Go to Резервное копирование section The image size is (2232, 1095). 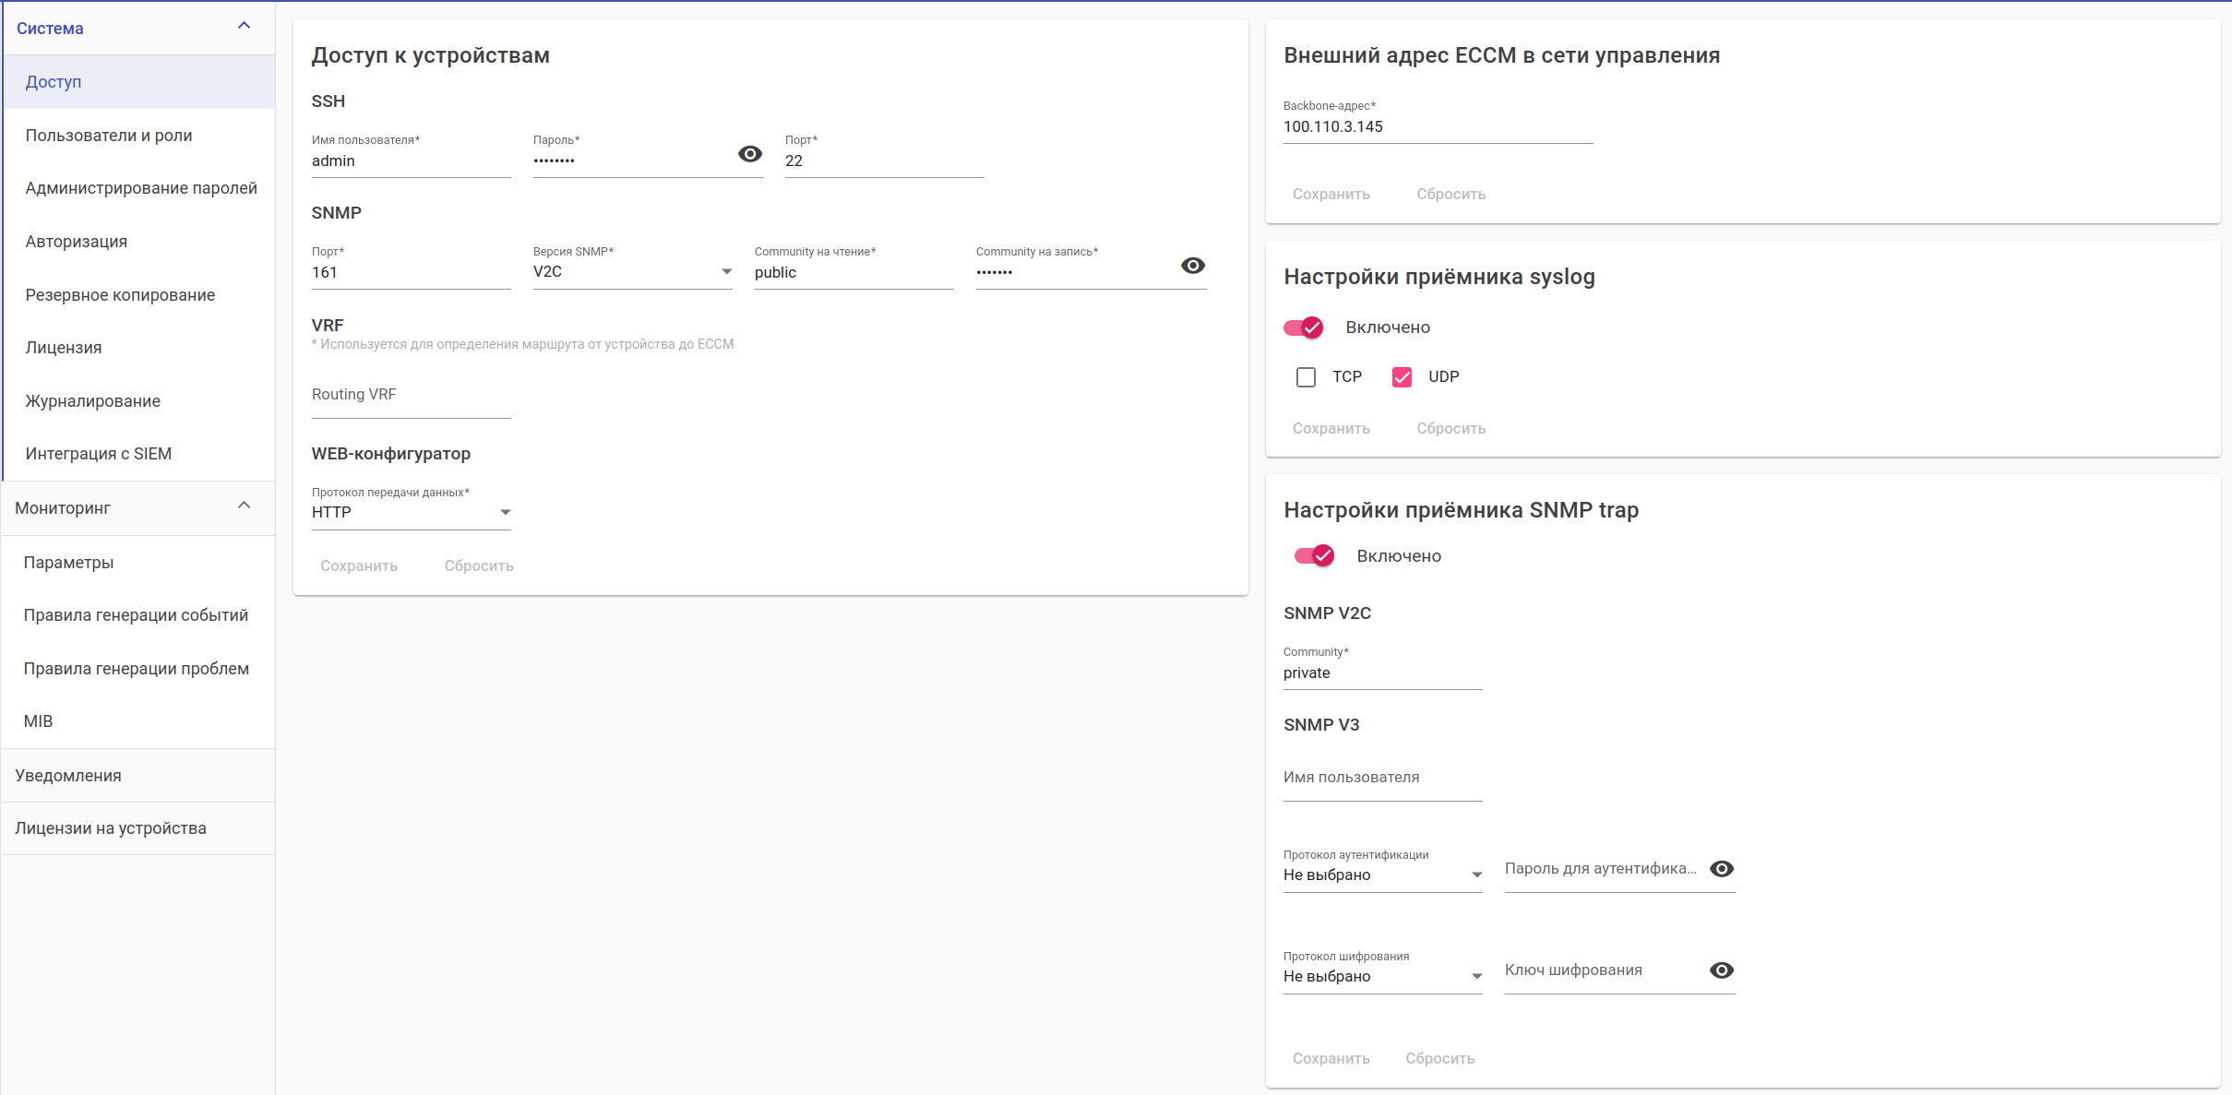tap(120, 295)
